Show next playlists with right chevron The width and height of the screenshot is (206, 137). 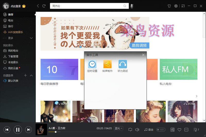196,96
